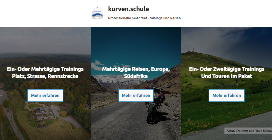Open the kurven.schule site title link
This screenshot has width=272, height=140.
click(128, 9)
